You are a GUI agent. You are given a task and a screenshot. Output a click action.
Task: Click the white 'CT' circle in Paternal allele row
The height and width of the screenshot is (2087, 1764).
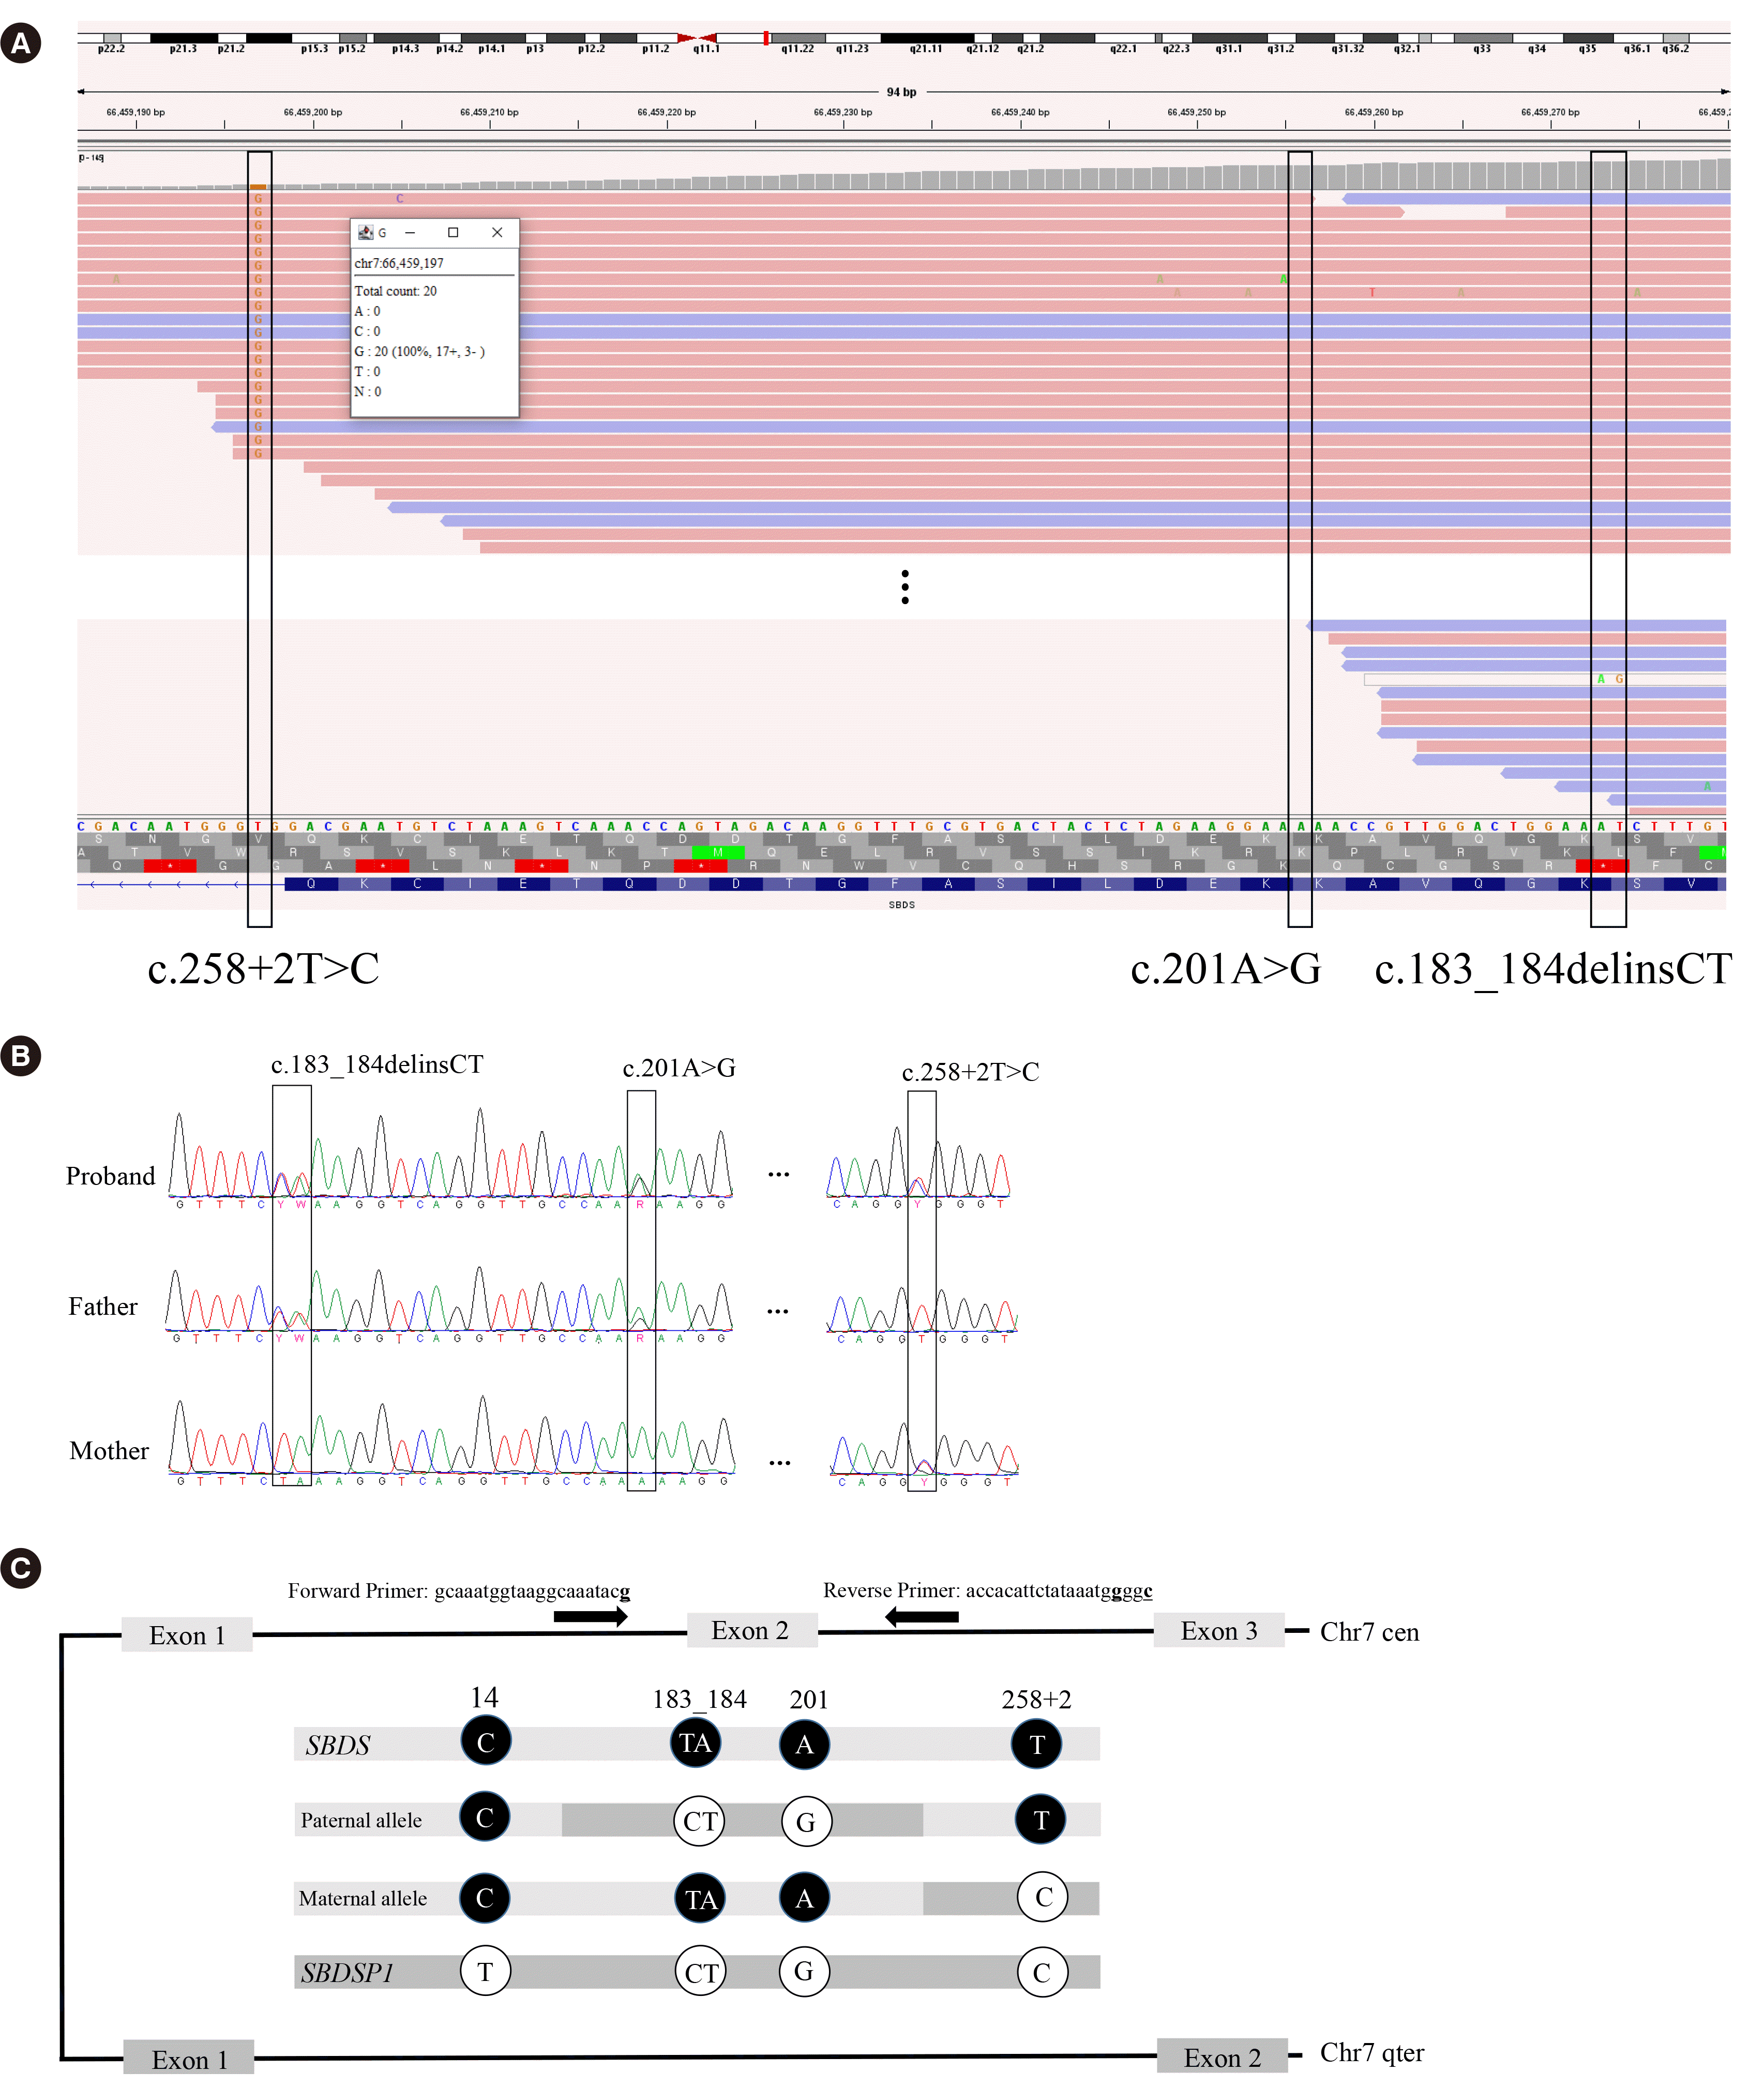tap(700, 1820)
